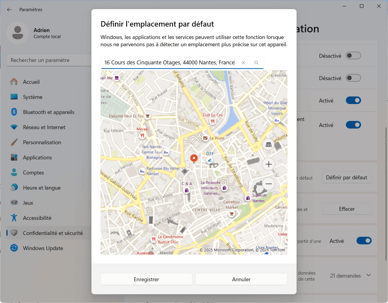Click the Comptes person icon in sidebar

14,173
